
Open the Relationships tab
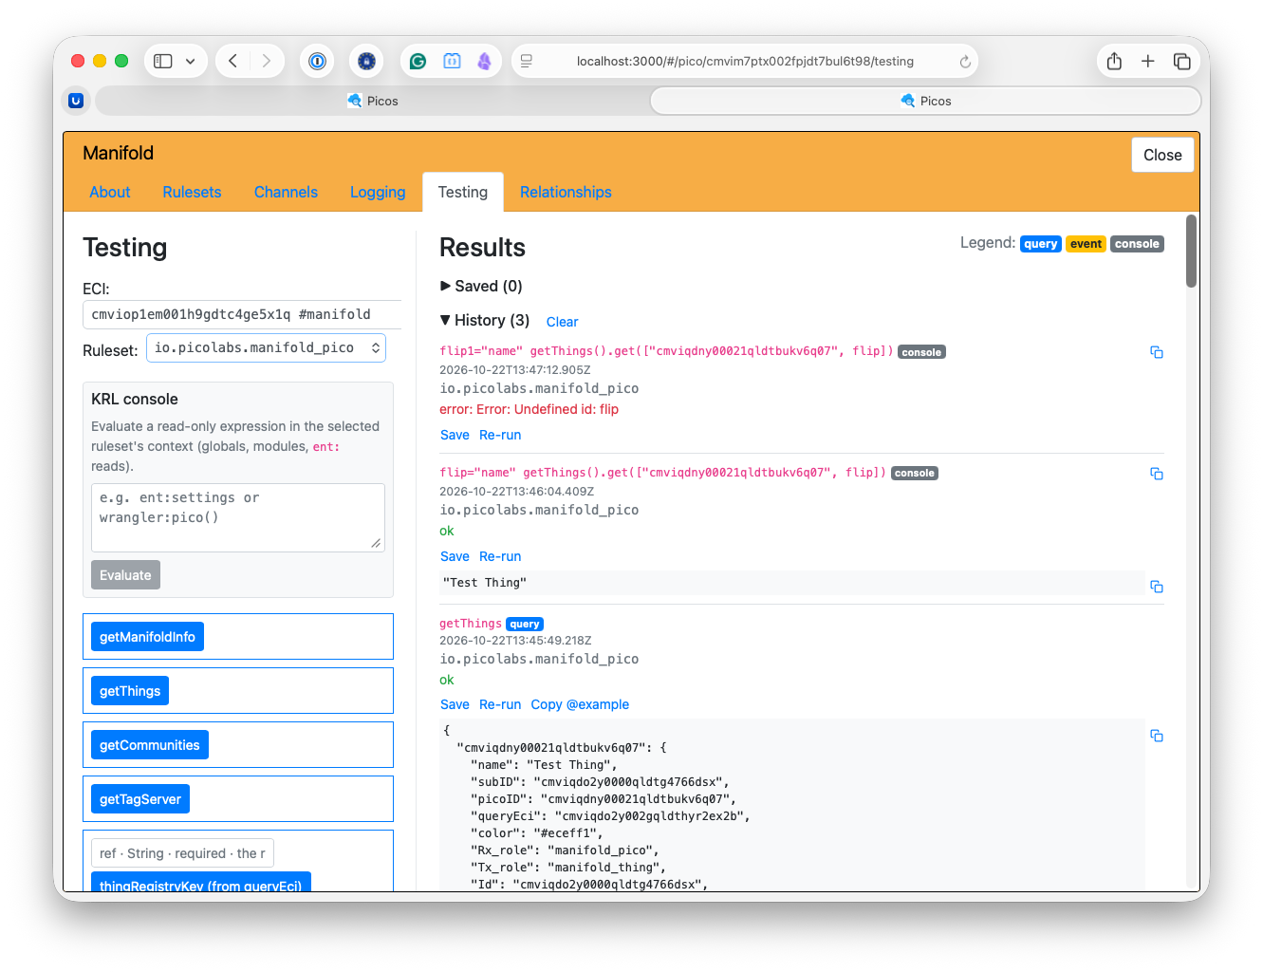(x=566, y=192)
